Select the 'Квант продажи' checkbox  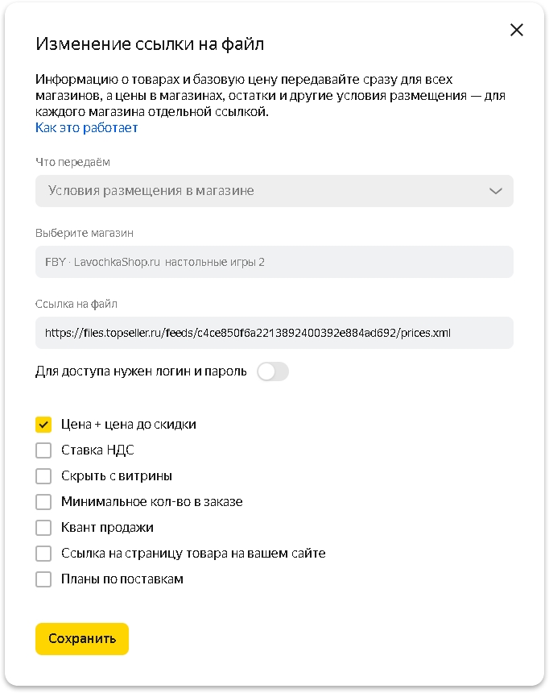tap(43, 527)
